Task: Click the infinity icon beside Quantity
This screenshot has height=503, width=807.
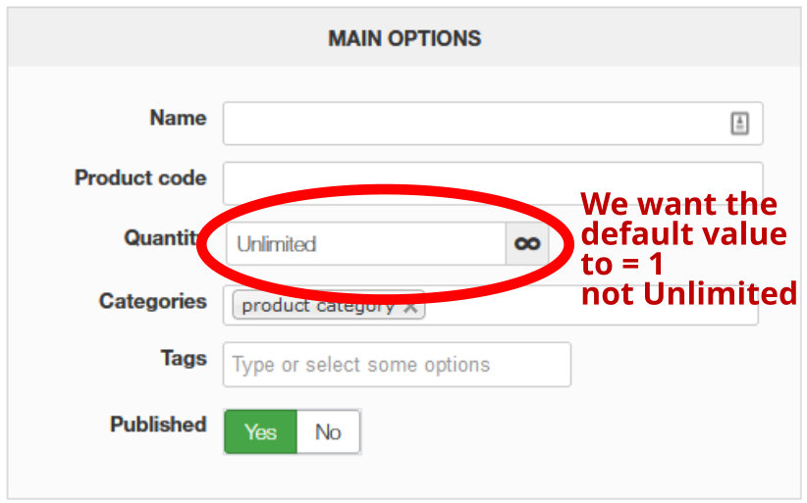Action: click(x=527, y=244)
